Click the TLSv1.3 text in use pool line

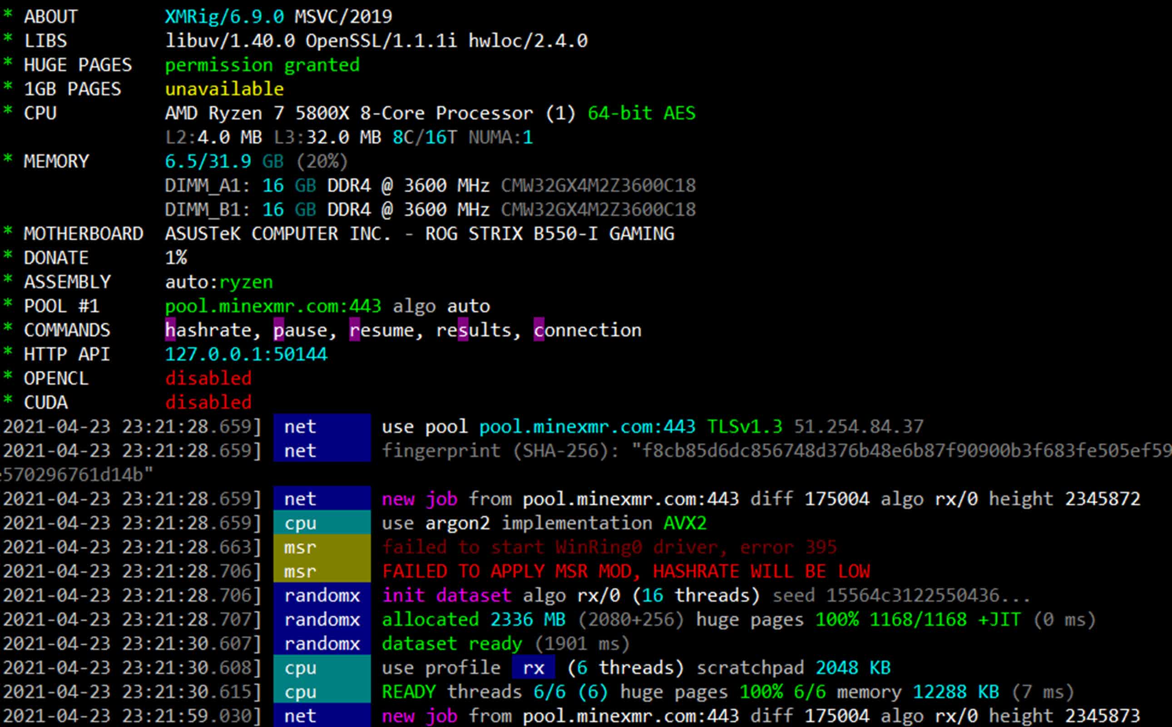tap(744, 427)
